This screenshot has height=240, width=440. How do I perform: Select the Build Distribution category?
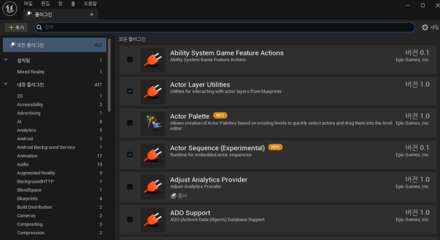coord(55,207)
